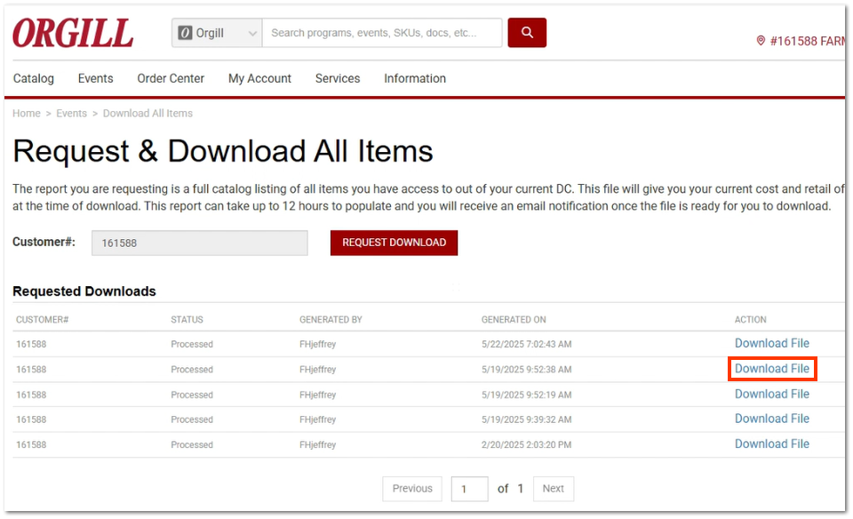853x519 pixels.
Task: Click the Next page button
Action: (x=554, y=489)
